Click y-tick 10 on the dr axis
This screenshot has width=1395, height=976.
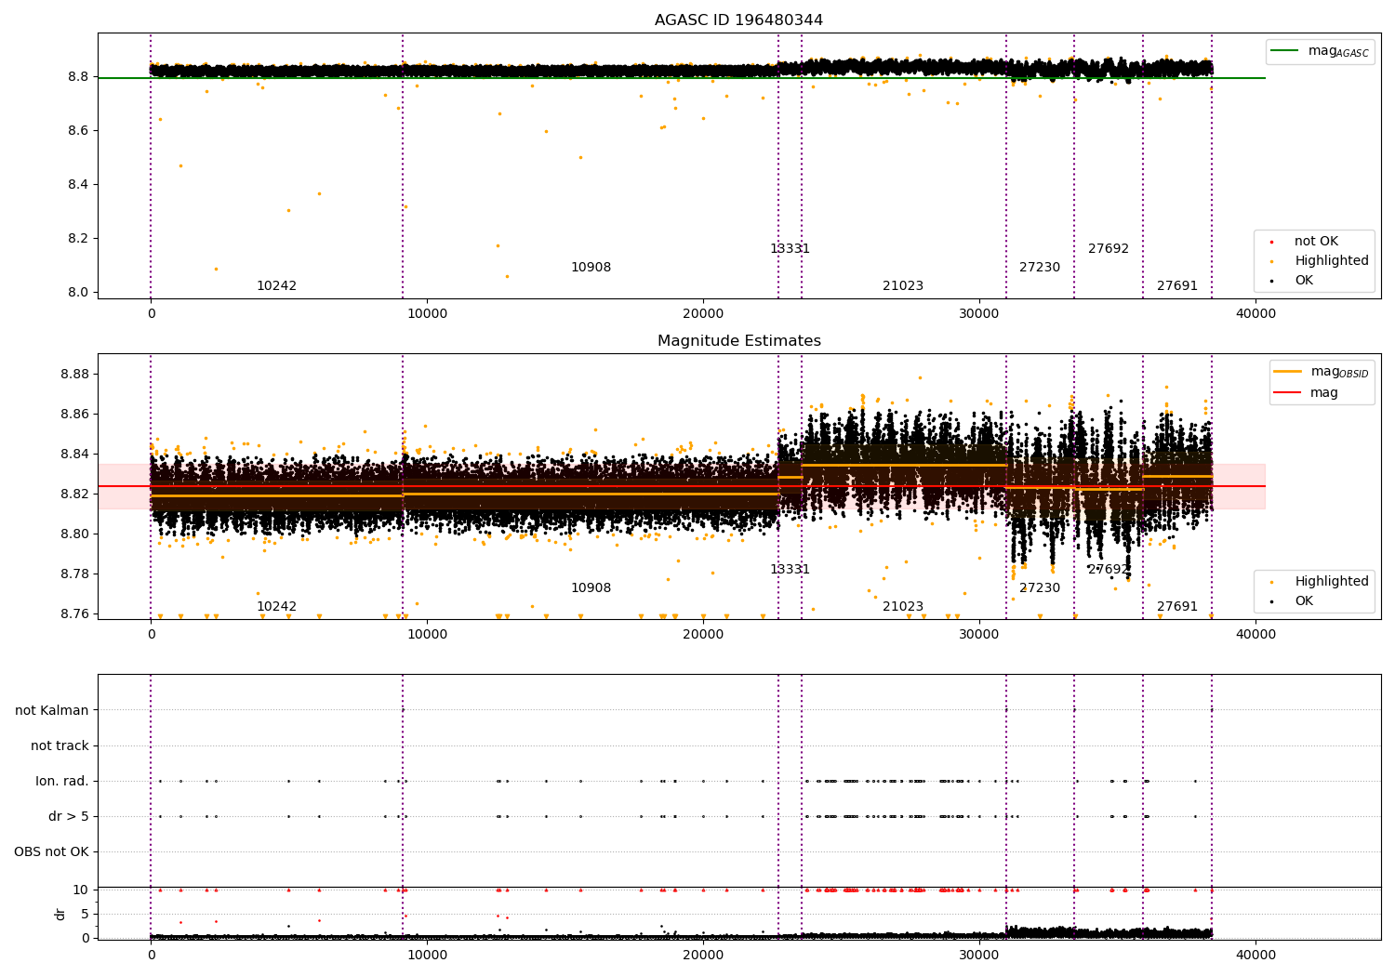click(x=81, y=890)
